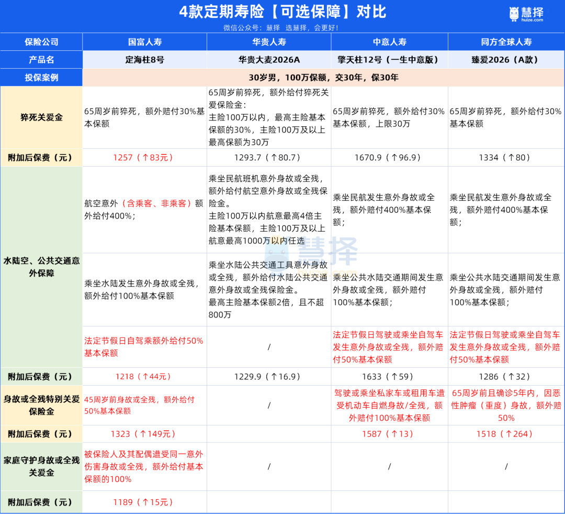Click the premium 1323（↑149元）

(x=144, y=433)
